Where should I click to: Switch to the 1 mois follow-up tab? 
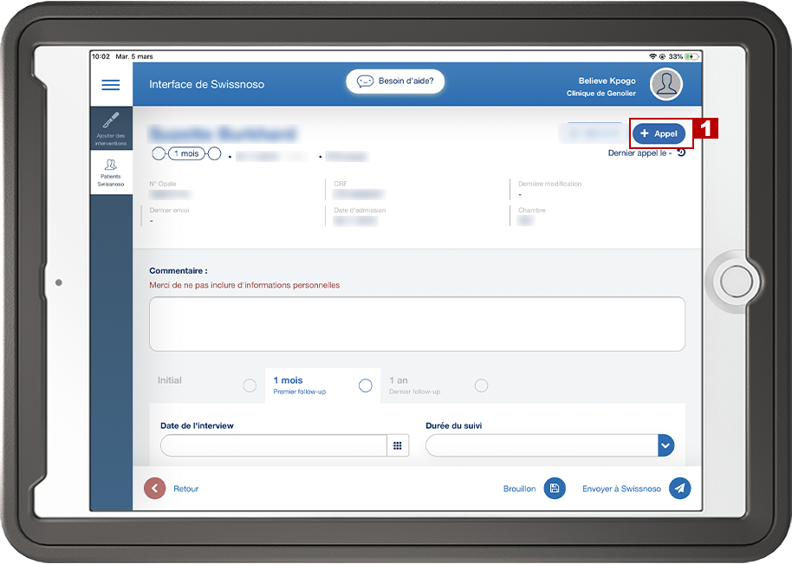pos(322,386)
